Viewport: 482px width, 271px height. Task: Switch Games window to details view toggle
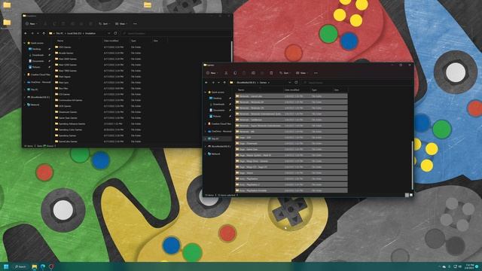click(407, 195)
